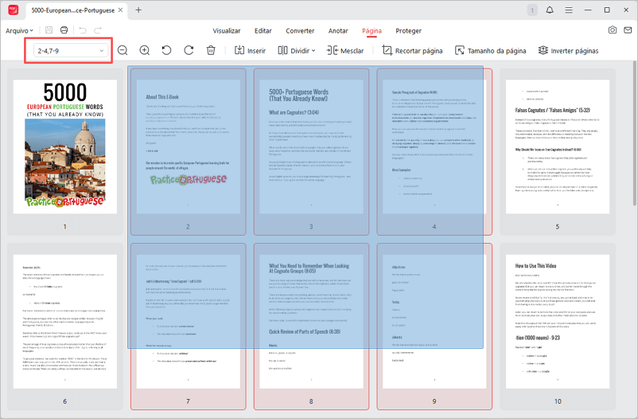Open a new tab with plus button
Viewport: 638px width, 419px height.
point(138,10)
